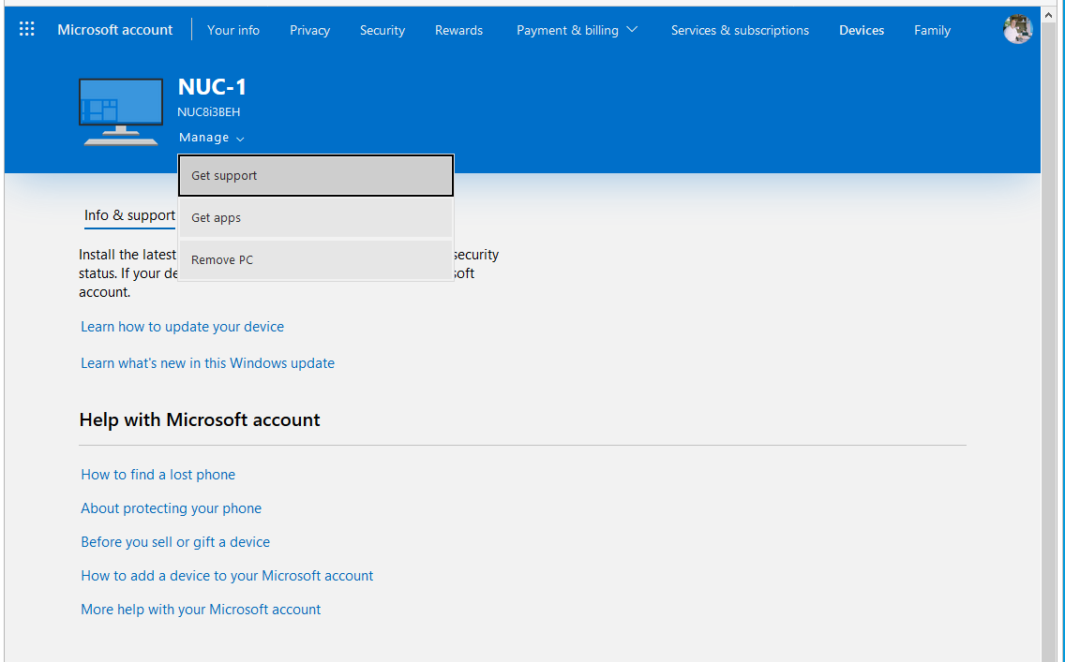Open How to find a lost phone
1065x662 pixels.
(x=157, y=475)
